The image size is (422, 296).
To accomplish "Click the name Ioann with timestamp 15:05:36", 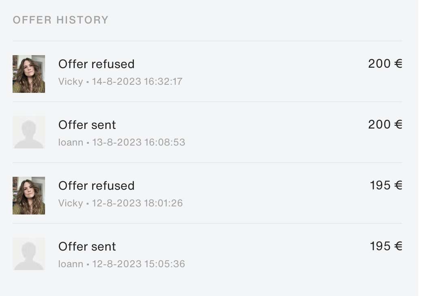I will 71,264.
